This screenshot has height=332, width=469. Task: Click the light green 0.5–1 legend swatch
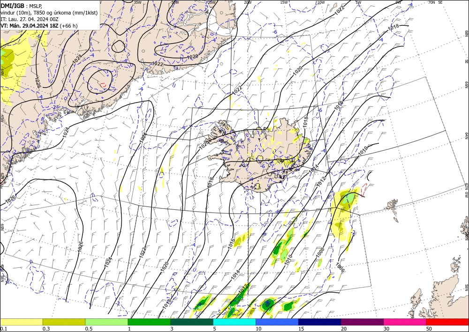click(x=106, y=322)
